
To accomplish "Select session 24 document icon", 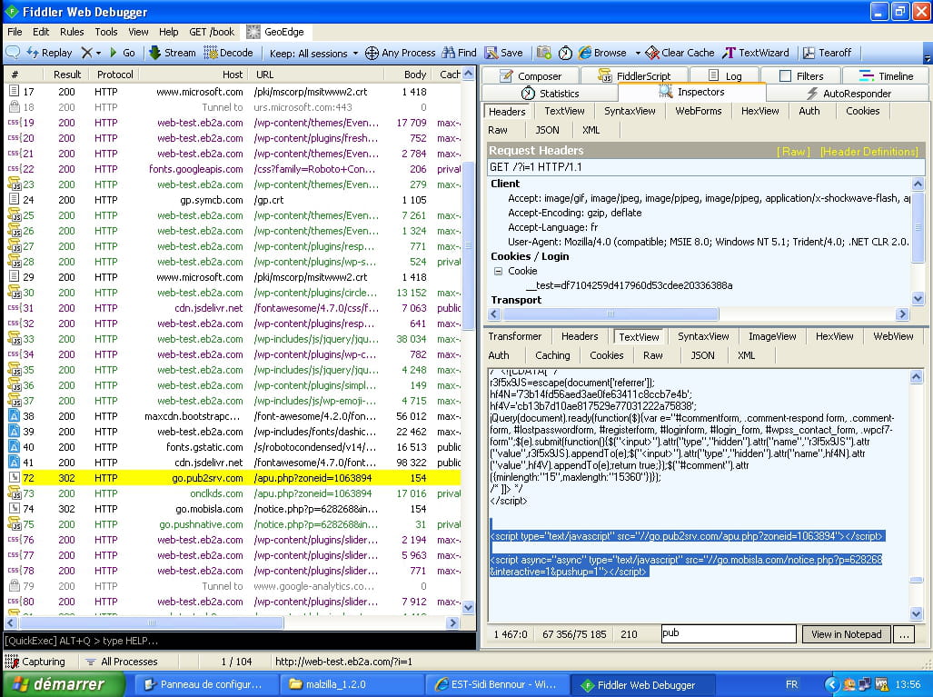I will [x=15, y=199].
